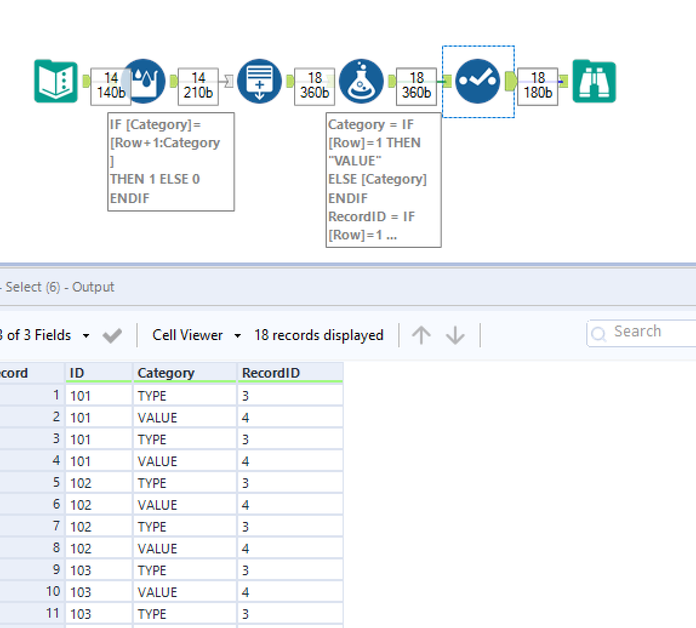Click inside the Search input field
Screen dimensions: 696x628
649,332
